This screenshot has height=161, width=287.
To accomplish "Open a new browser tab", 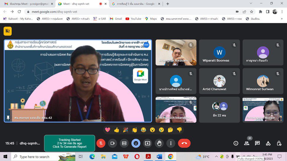I will pos(168,4).
